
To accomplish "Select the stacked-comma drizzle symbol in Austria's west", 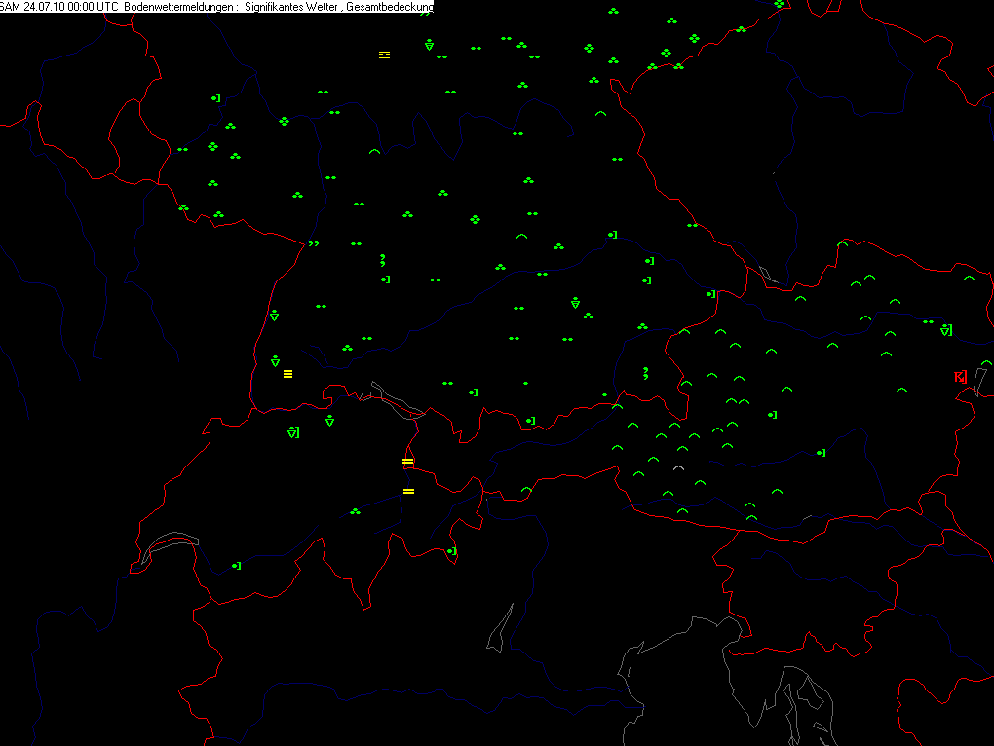I will [645, 373].
